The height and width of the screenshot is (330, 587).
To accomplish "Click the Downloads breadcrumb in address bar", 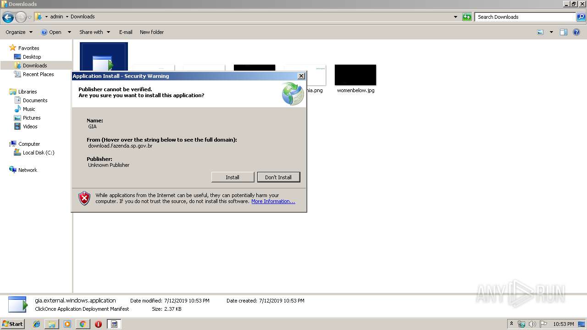I will point(83,16).
